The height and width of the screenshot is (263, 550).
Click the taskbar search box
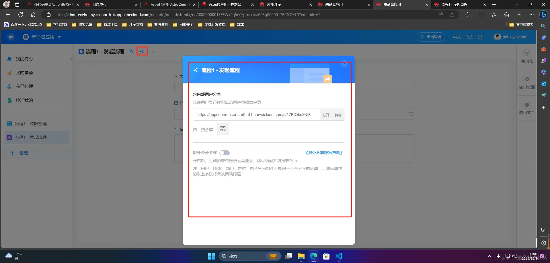(249, 256)
